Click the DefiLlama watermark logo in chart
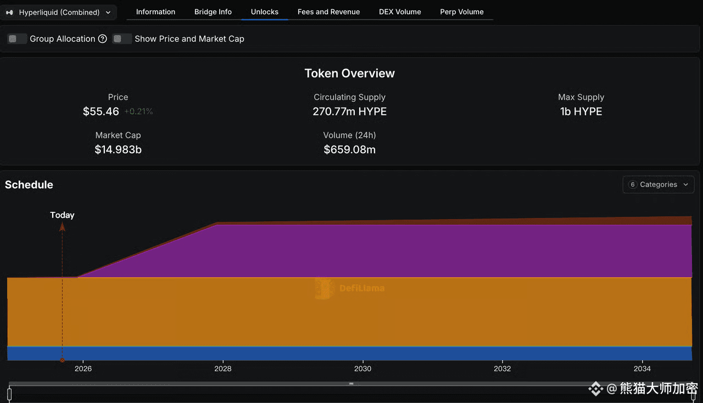The height and width of the screenshot is (403, 703). 324,288
